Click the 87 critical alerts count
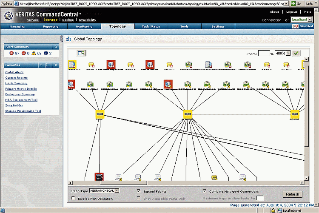Image resolution: width=319 pixels, height=213 pixels. coord(17,53)
